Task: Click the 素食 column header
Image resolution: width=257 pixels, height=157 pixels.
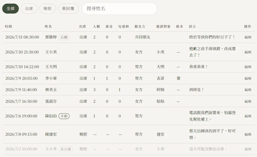Action: (x=109, y=27)
